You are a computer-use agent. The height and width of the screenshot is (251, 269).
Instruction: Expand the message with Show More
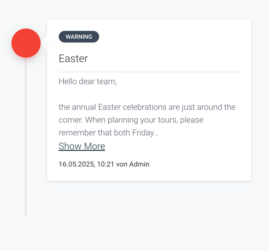(82, 146)
